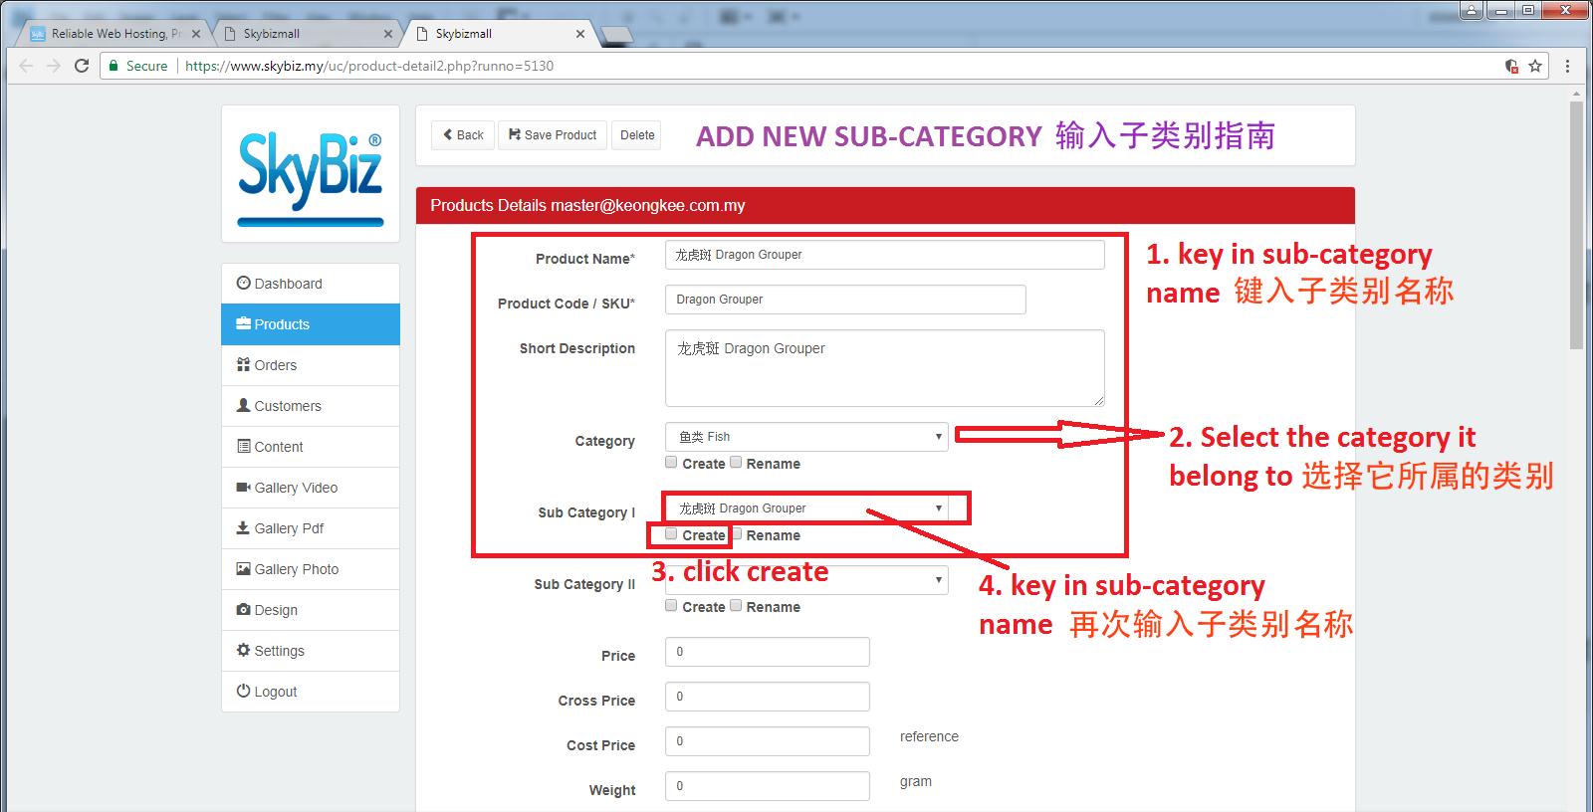Close the active Skybizmall tab
This screenshot has width=1593, height=812.
point(580,34)
